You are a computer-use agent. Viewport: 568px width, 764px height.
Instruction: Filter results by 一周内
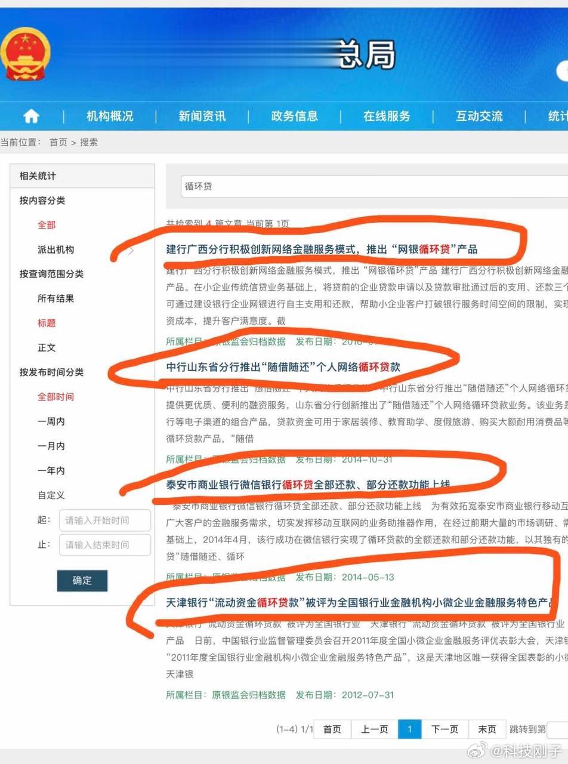(51, 421)
